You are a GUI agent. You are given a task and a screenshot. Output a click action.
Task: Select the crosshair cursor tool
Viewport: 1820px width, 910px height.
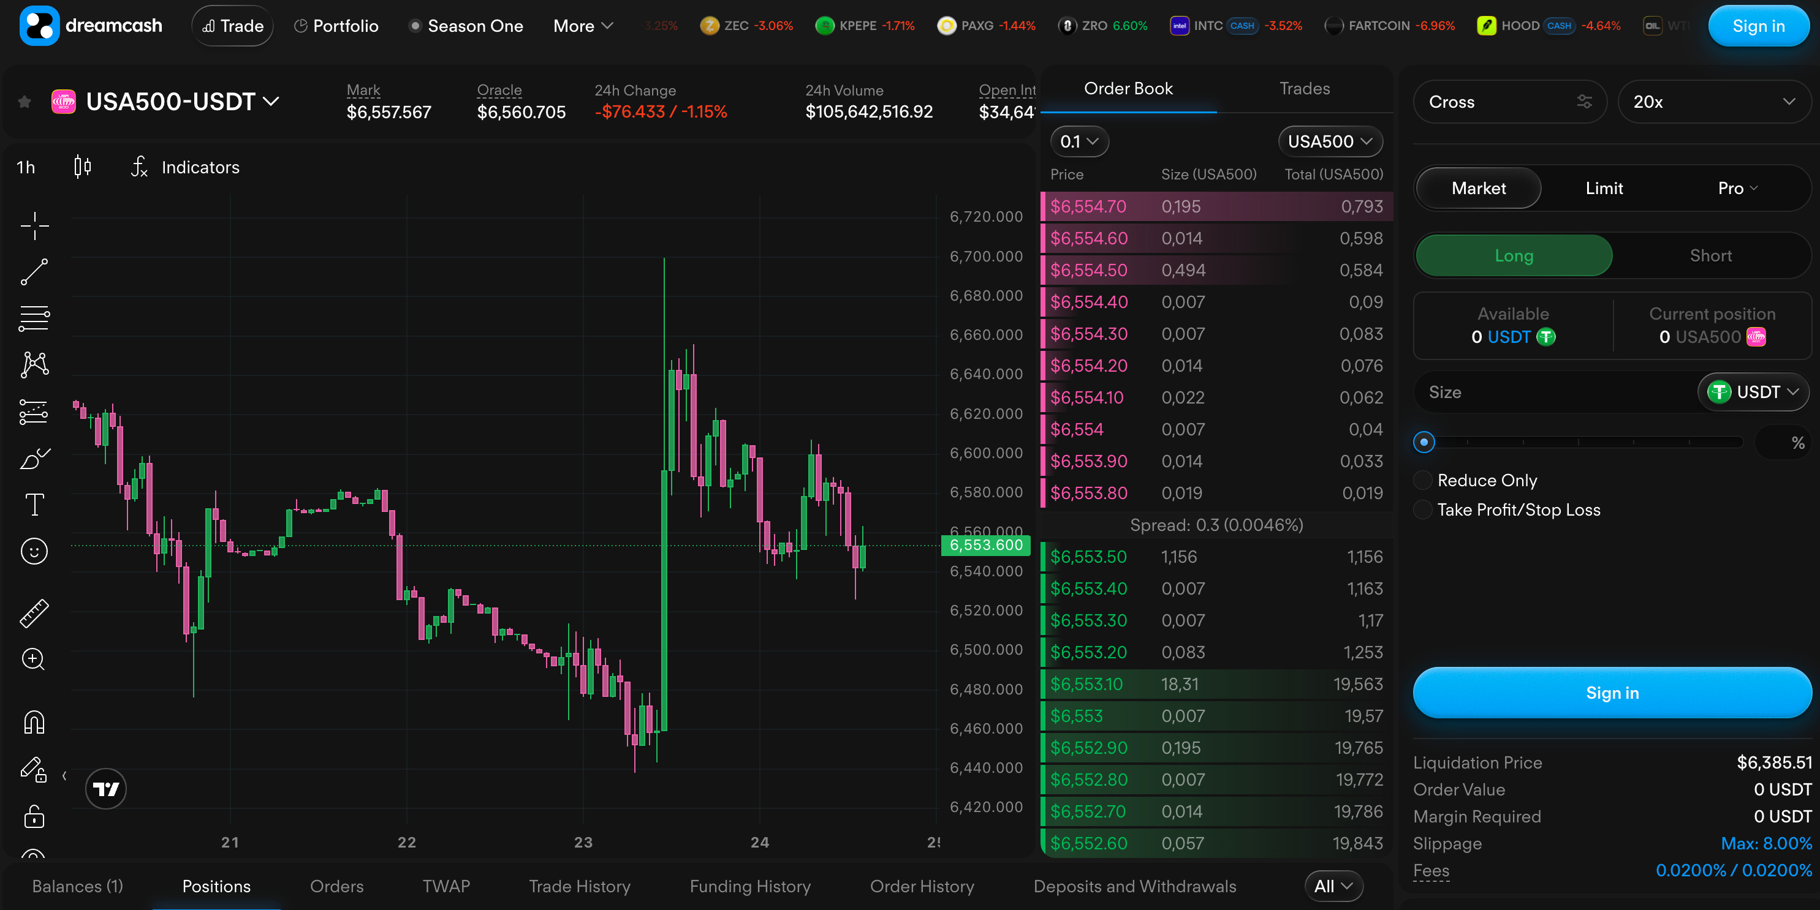pos(34,226)
